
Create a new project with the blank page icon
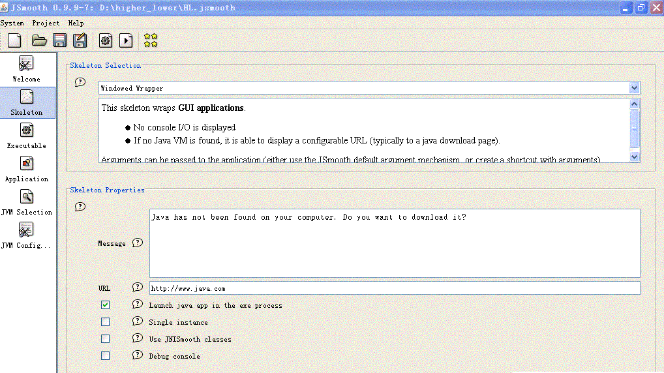14,40
